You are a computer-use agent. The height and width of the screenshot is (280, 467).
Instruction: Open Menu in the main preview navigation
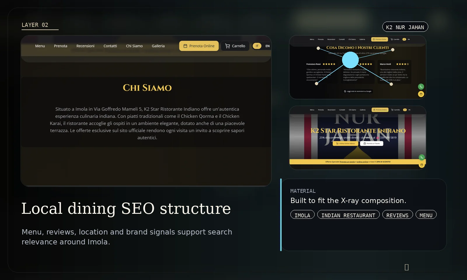click(x=40, y=46)
